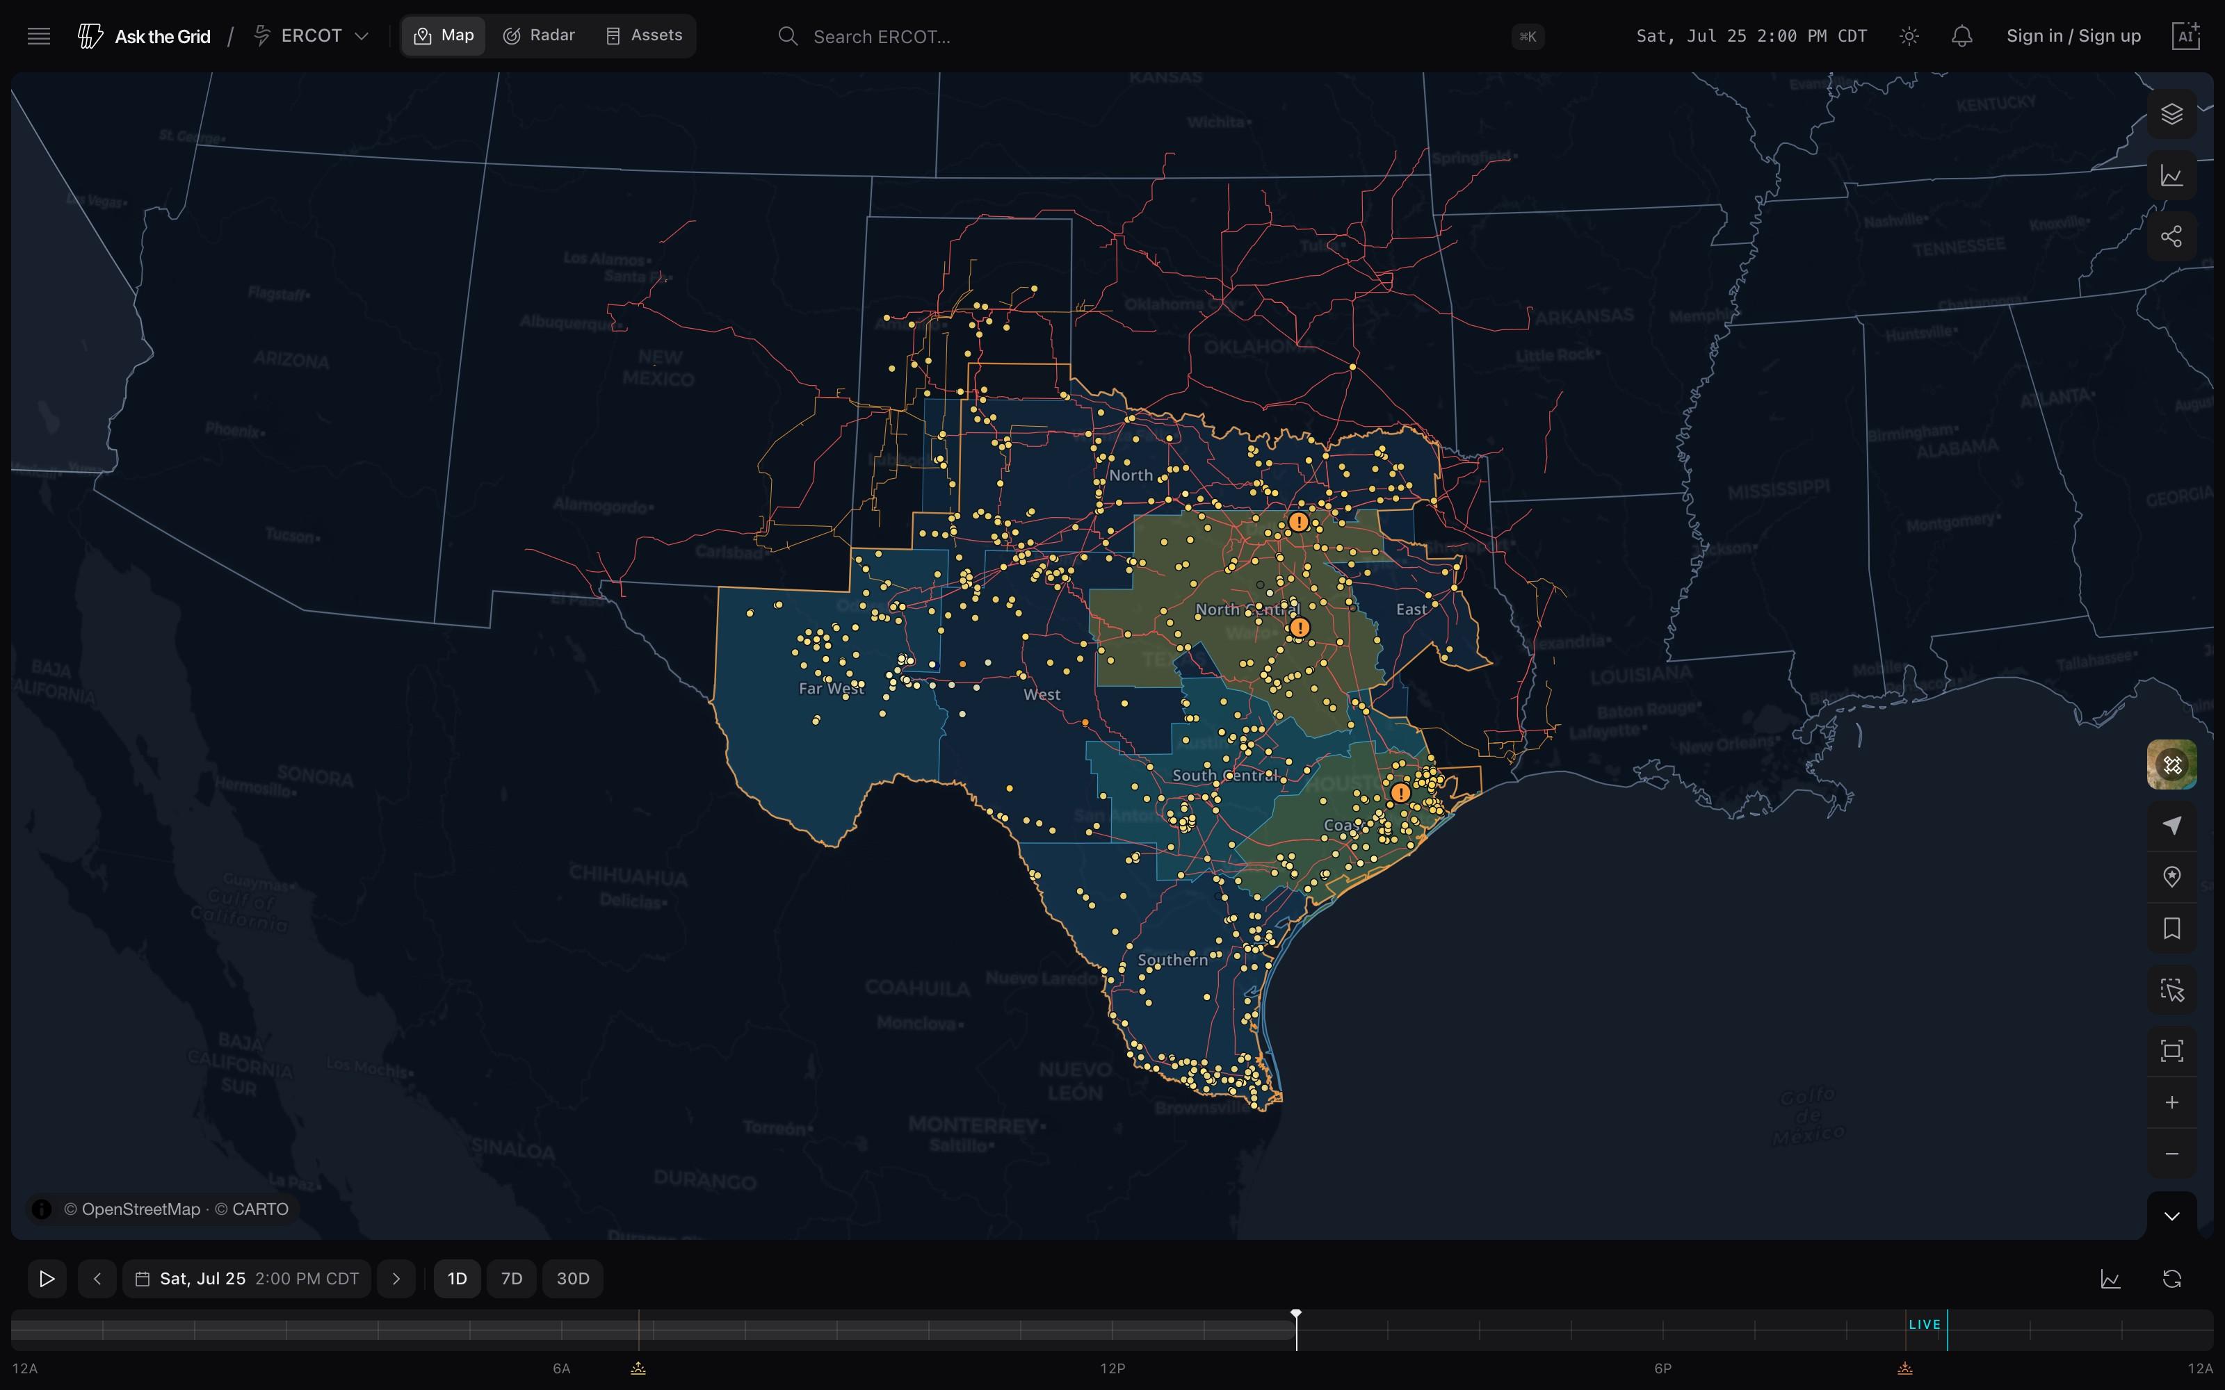The image size is (2225, 1390).
Task: Click the alert marker near Houston
Action: (x=1400, y=792)
